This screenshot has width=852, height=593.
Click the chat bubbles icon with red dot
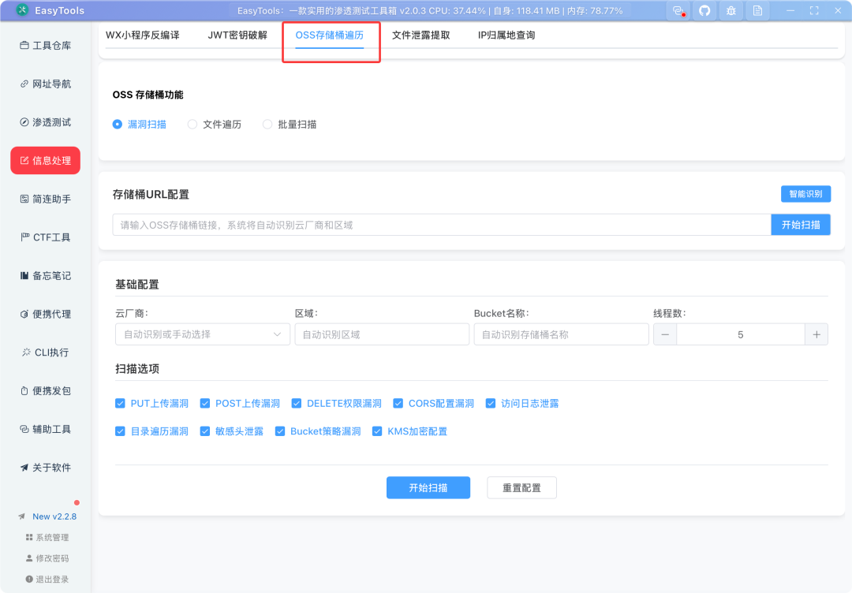click(x=678, y=11)
